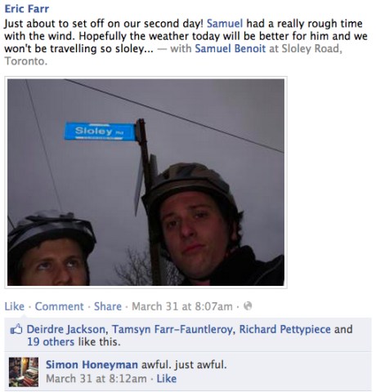The image size is (376, 392).
Task: Open the Sloley Road location link
Action: coord(311,48)
